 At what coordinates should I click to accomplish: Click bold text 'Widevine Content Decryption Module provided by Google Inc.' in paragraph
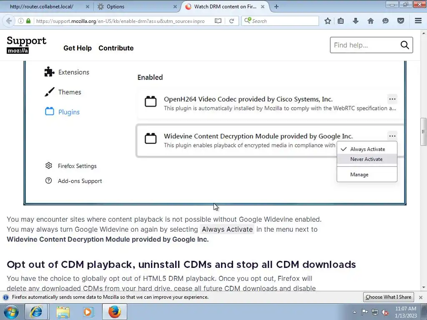[108, 240]
